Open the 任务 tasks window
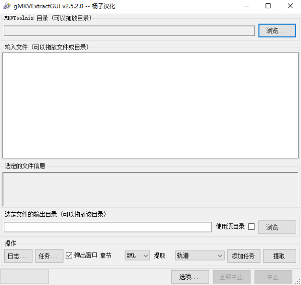Screen dimensions: 301x285 pyautogui.click(x=49, y=256)
